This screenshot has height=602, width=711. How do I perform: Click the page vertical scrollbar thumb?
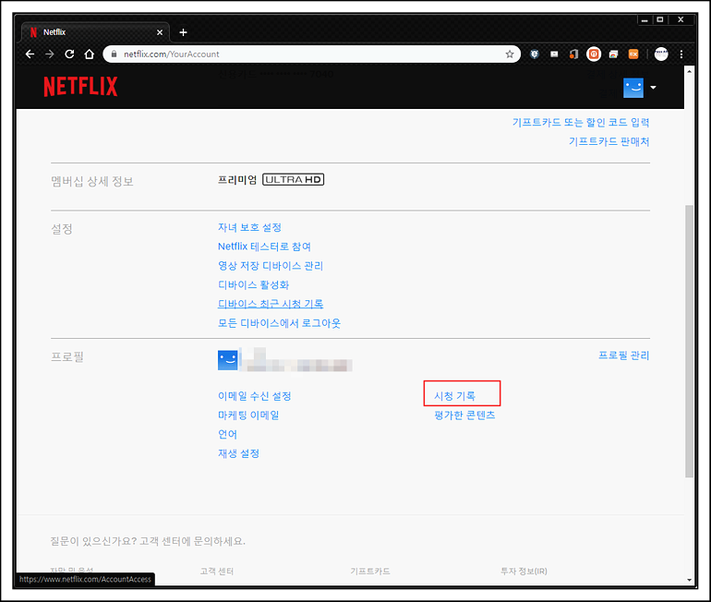pos(689,341)
